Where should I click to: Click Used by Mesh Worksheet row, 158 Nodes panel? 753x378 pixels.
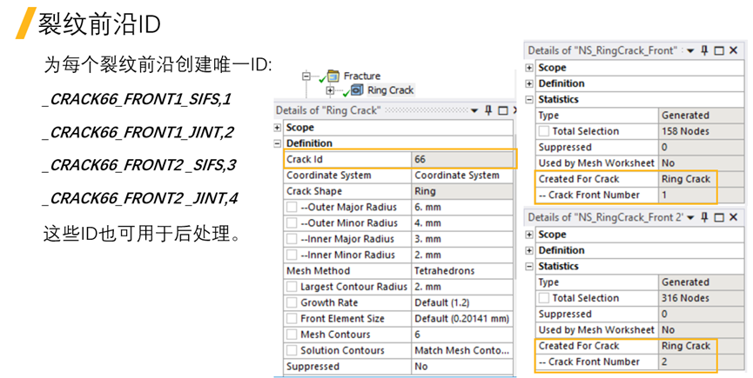tap(640, 162)
